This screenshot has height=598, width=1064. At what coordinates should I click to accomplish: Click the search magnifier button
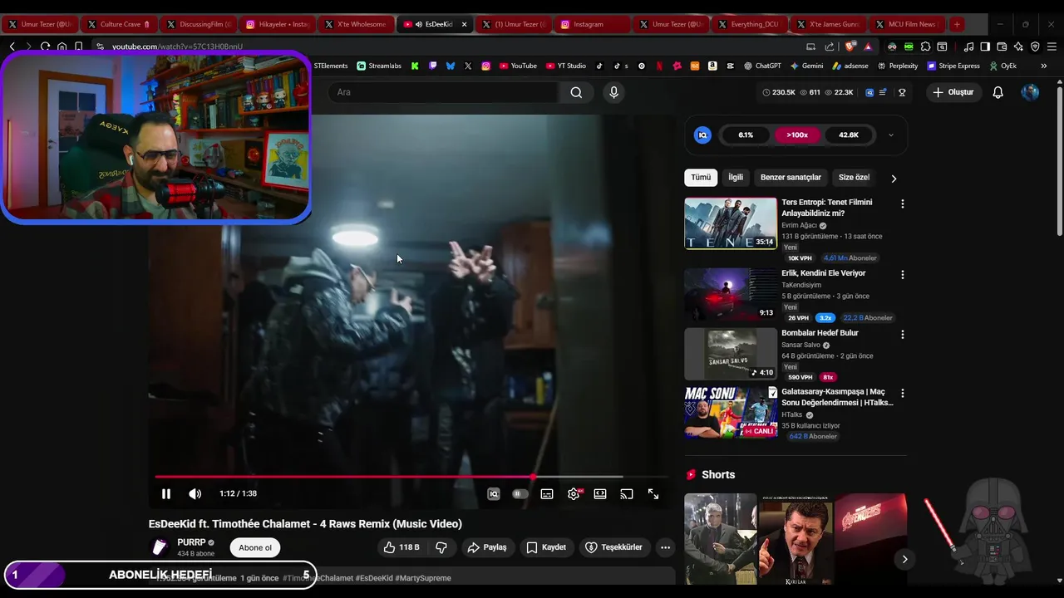coord(576,92)
